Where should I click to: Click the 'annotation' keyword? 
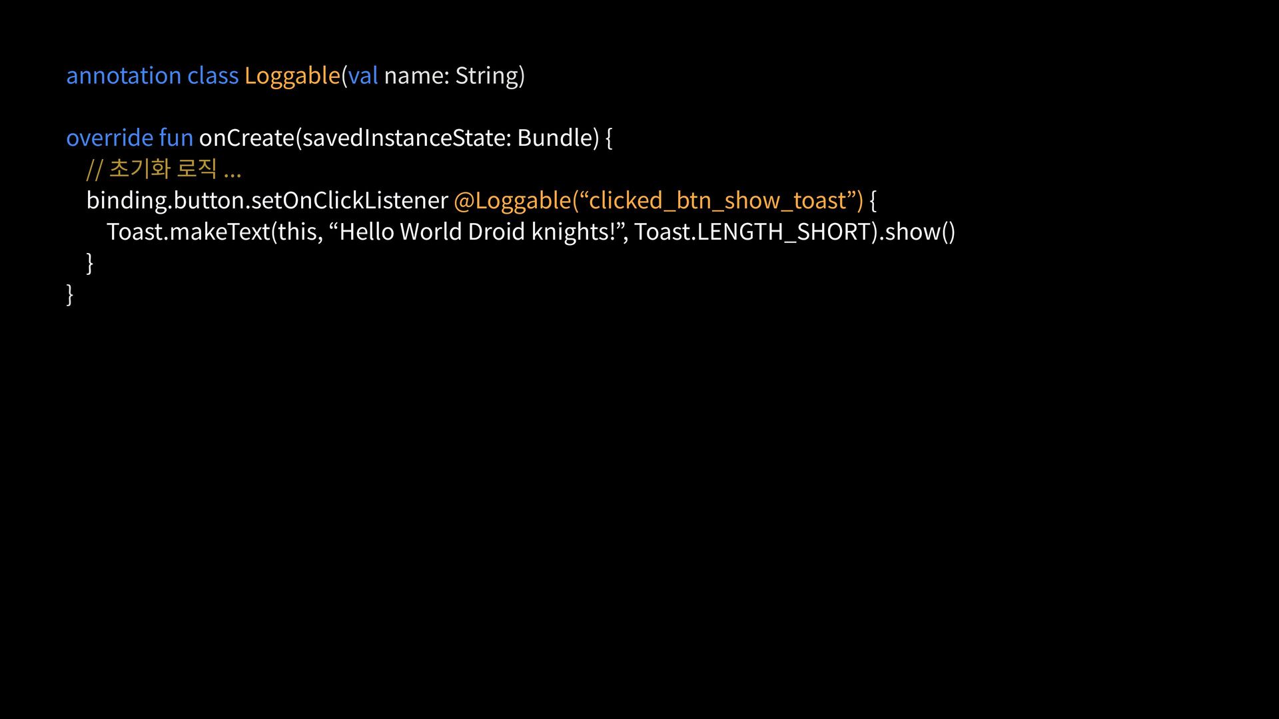[123, 75]
